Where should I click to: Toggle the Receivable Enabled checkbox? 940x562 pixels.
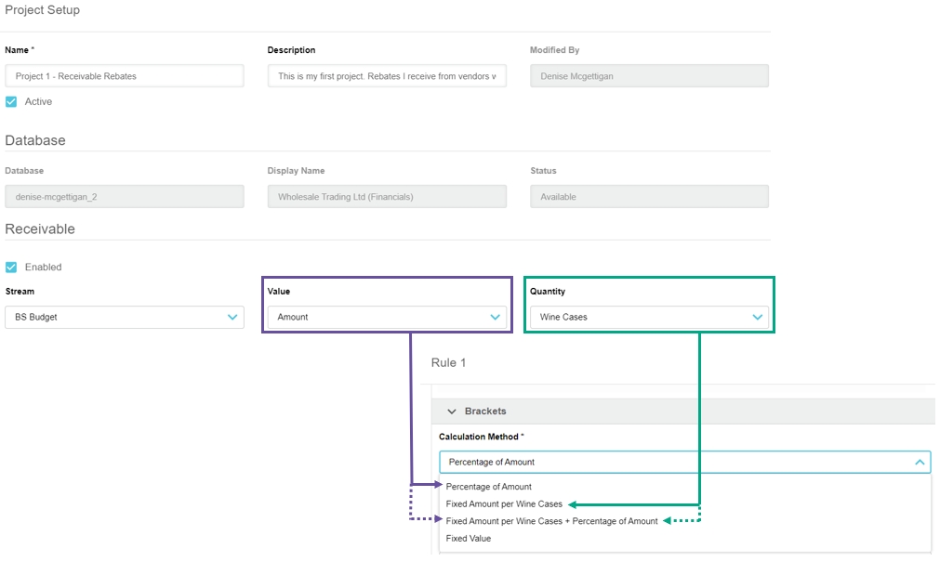[x=11, y=268]
